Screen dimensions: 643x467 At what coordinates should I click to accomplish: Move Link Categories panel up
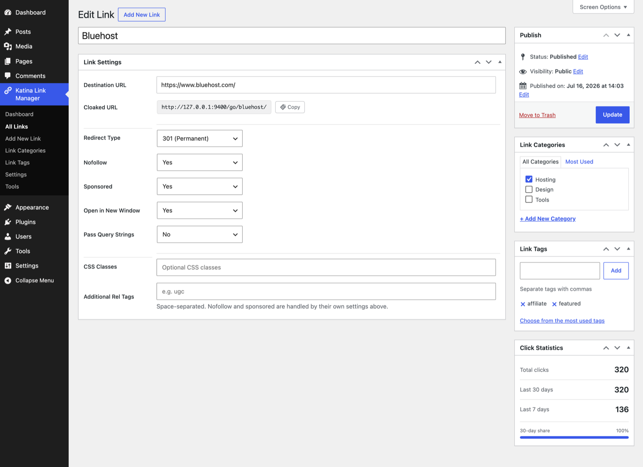pos(606,145)
